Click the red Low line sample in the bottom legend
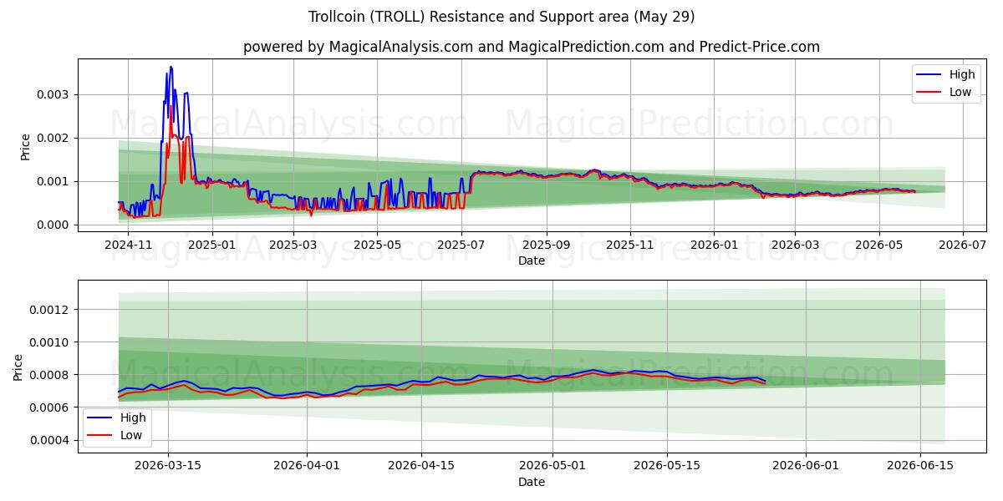1003x501 pixels. 100,436
